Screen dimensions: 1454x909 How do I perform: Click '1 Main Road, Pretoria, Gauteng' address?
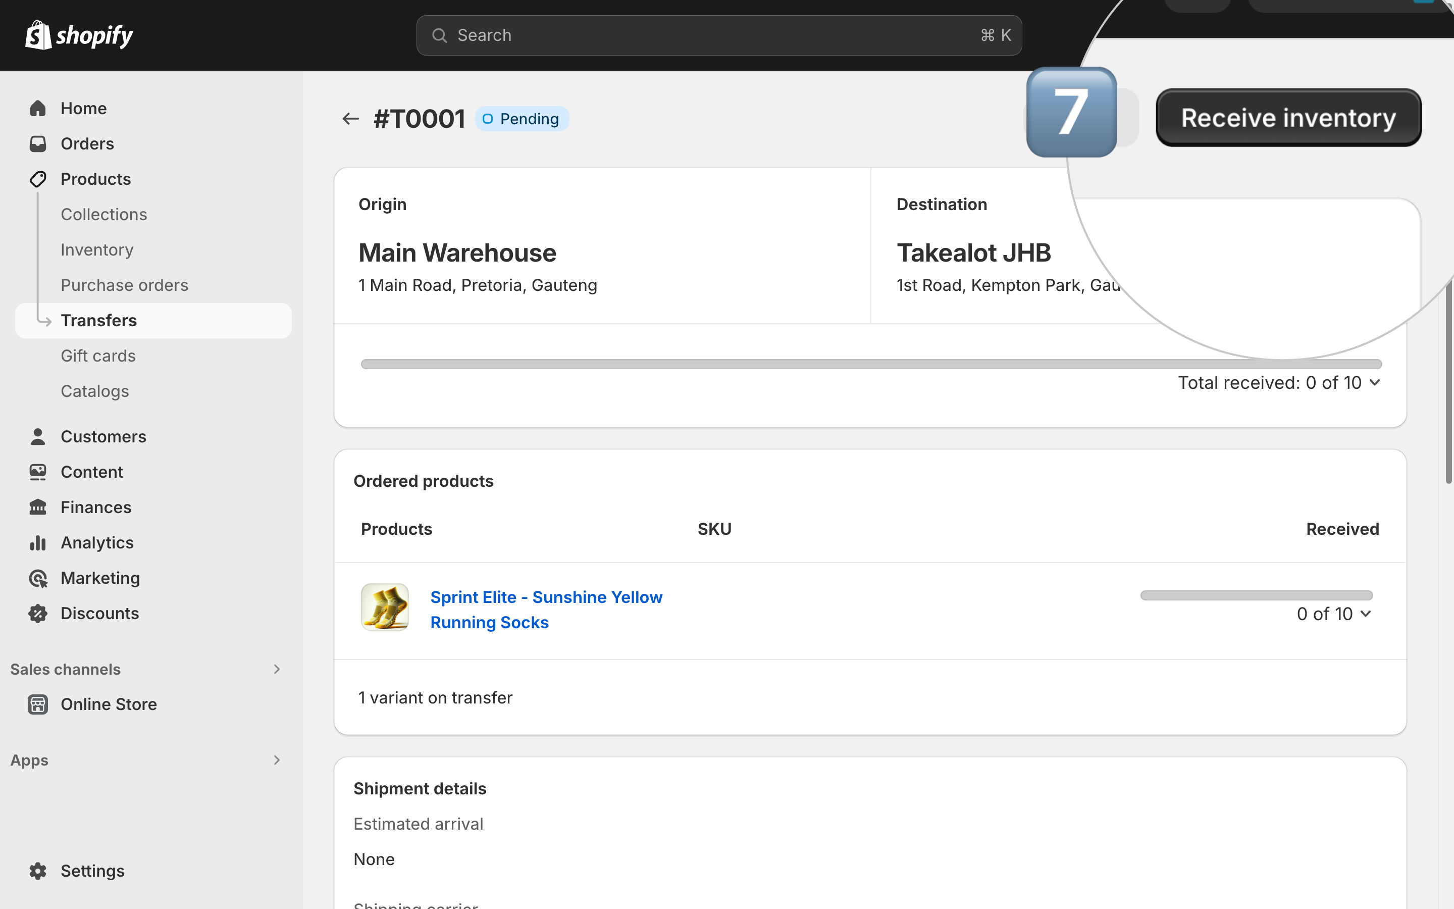478,285
